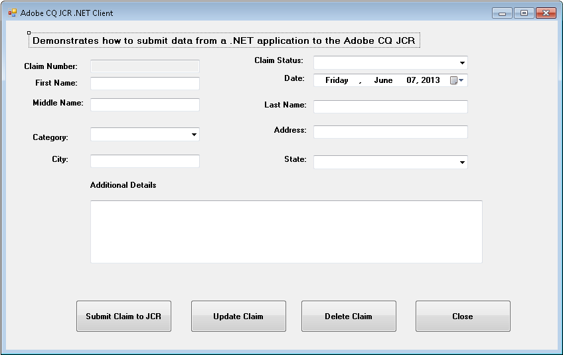Open the calendar picker icon in Date field
The width and height of the screenshot is (563, 355).
pyautogui.click(x=457, y=80)
